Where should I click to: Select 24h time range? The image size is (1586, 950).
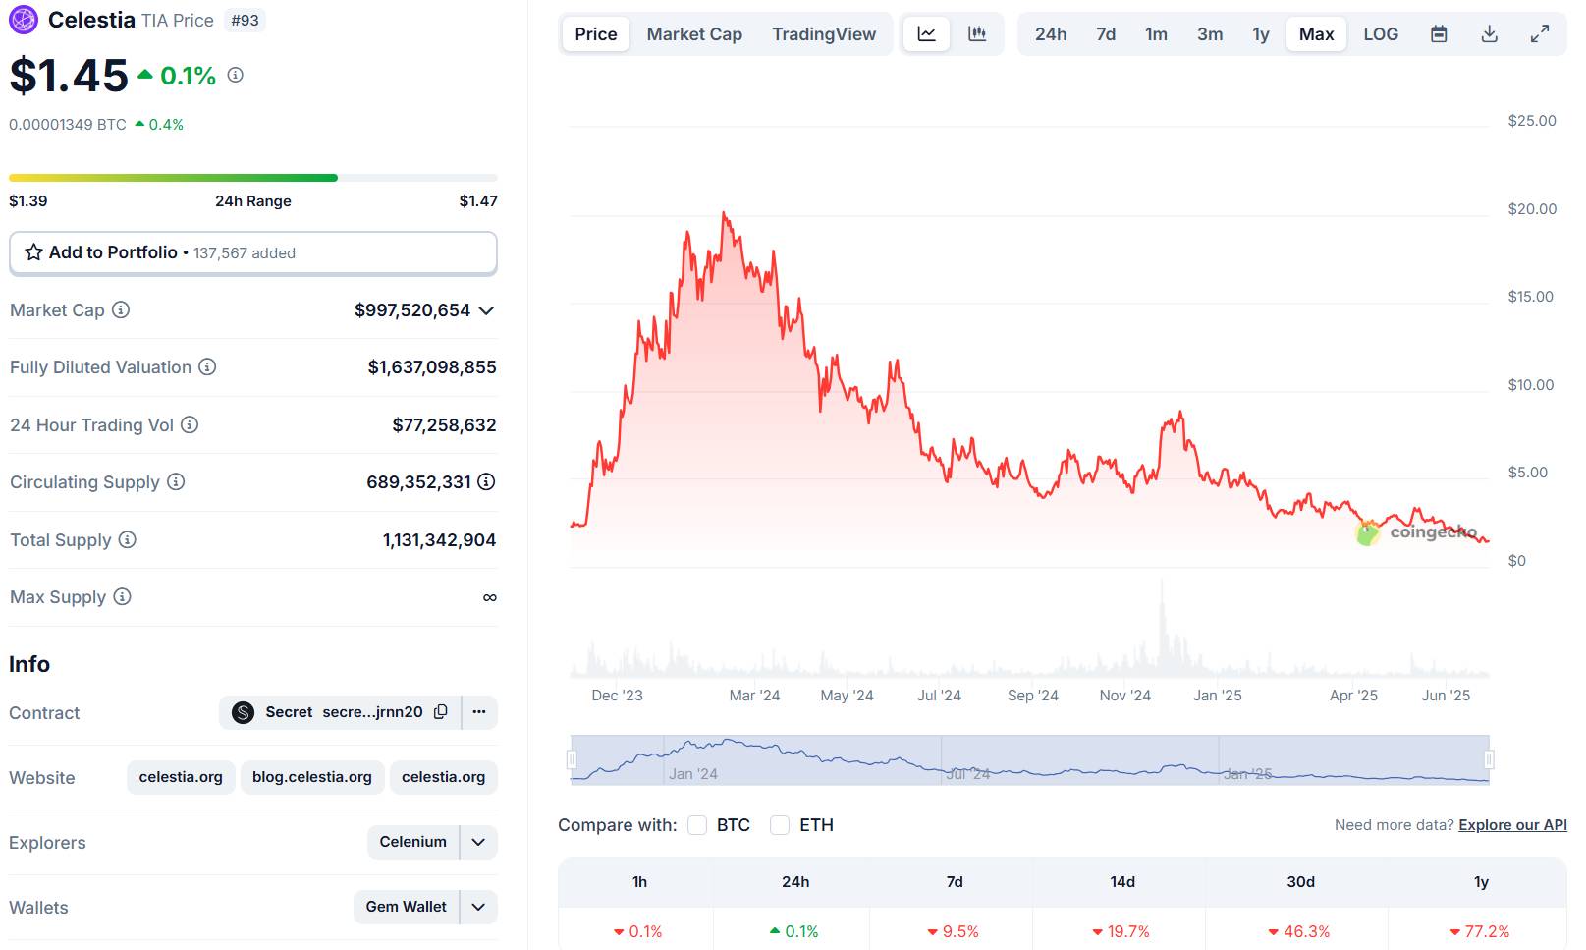tap(1051, 34)
